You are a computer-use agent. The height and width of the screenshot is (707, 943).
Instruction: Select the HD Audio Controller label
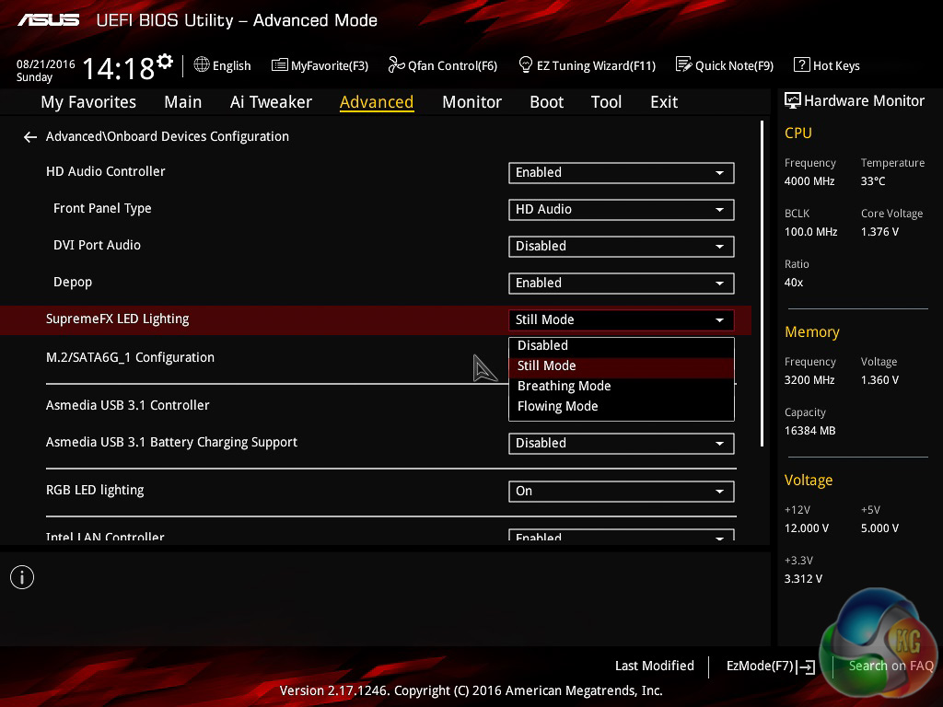(105, 172)
